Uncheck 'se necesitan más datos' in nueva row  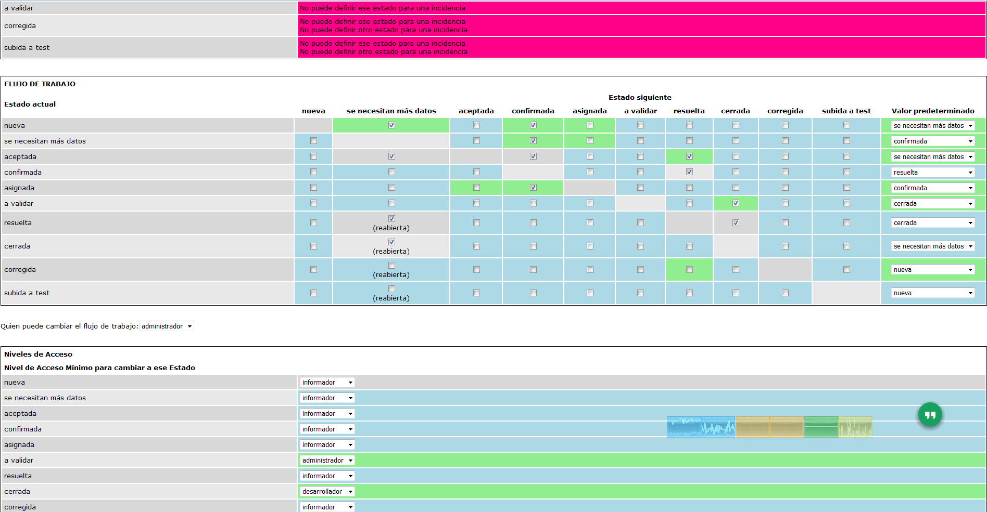(391, 125)
